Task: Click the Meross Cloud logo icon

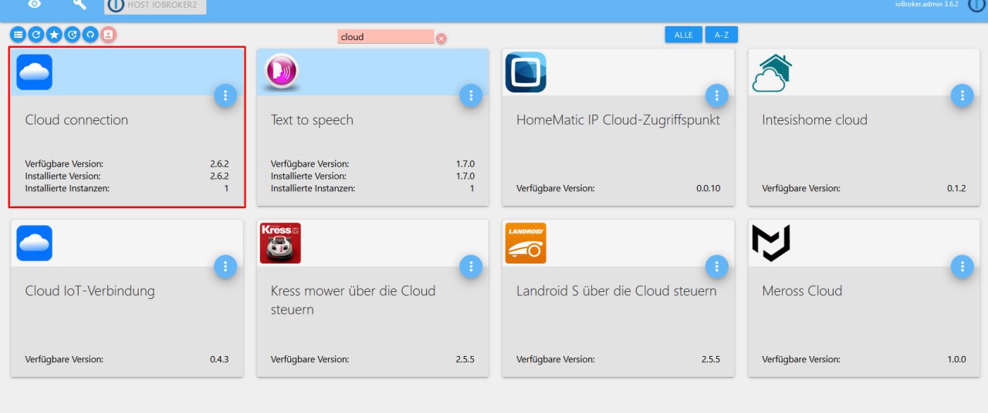Action: point(771,243)
